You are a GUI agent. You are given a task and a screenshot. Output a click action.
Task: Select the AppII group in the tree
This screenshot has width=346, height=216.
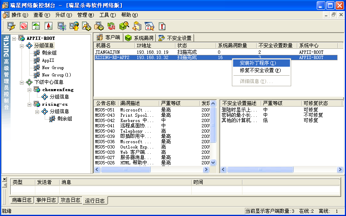[48, 60]
